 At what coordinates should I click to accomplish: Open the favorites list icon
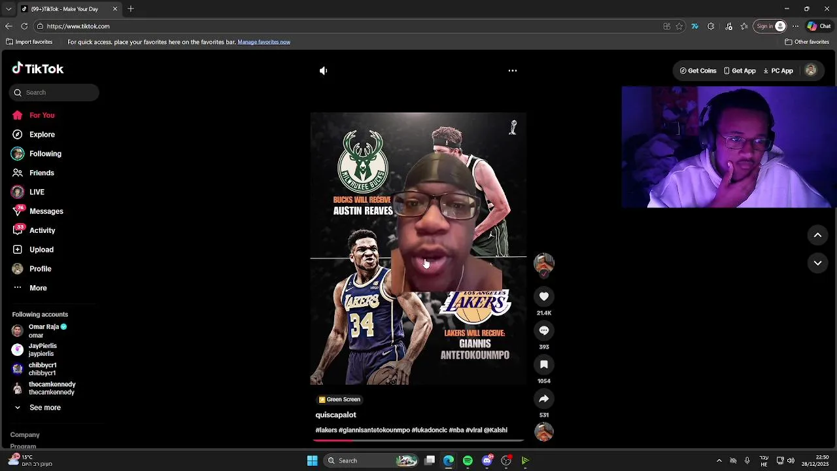point(744,26)
